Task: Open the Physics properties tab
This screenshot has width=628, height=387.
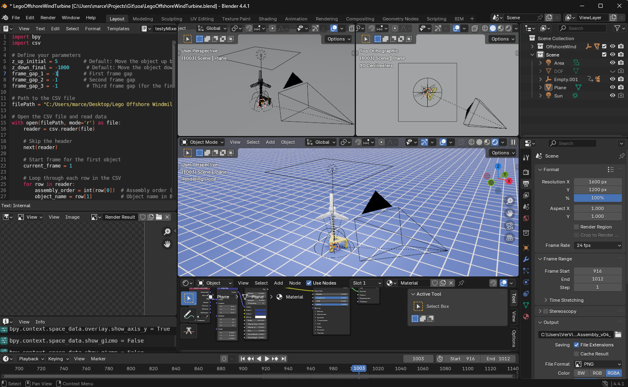Action: [x=526, y=282]
